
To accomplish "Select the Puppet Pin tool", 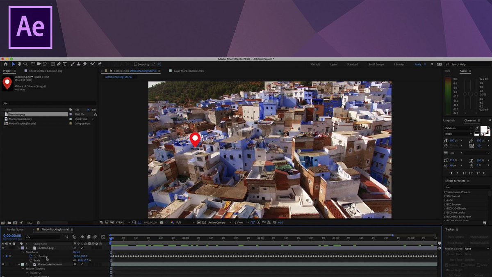I will [x=99, y=64].
